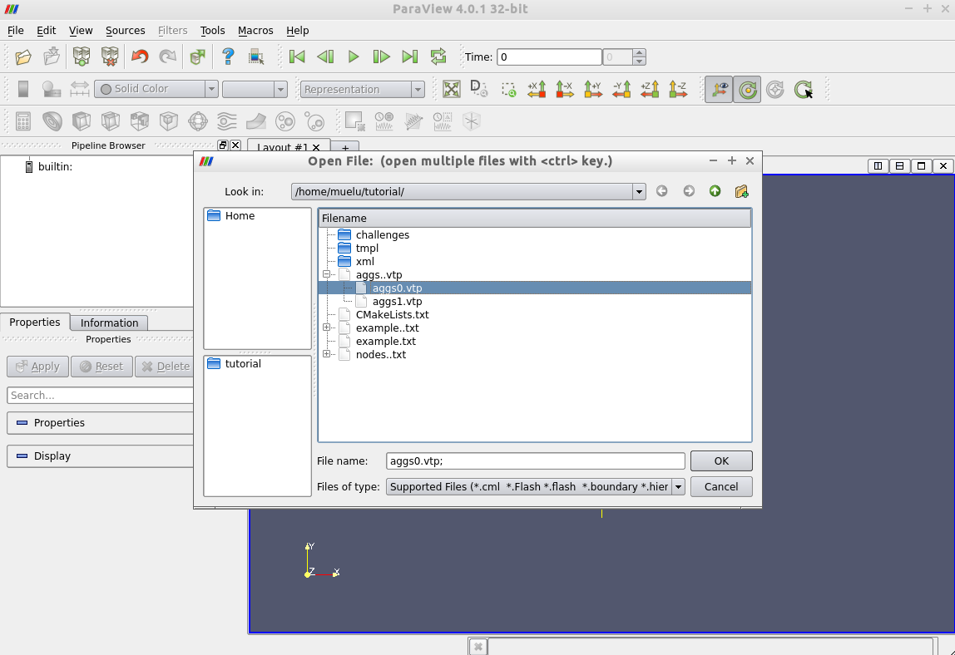Viewport: 955px width, 655px height.
Task: Toggle show center of rotation
Action: (x=747, y=89)
